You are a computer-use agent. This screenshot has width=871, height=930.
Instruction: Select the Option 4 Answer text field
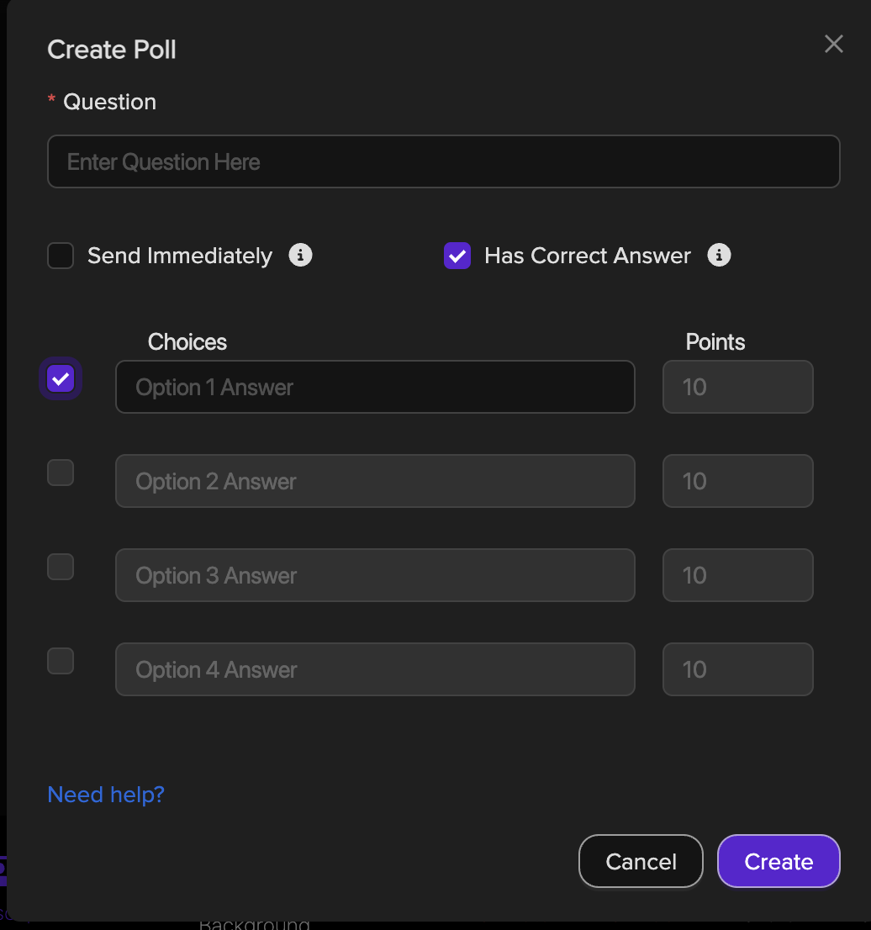tap(375, 669)
